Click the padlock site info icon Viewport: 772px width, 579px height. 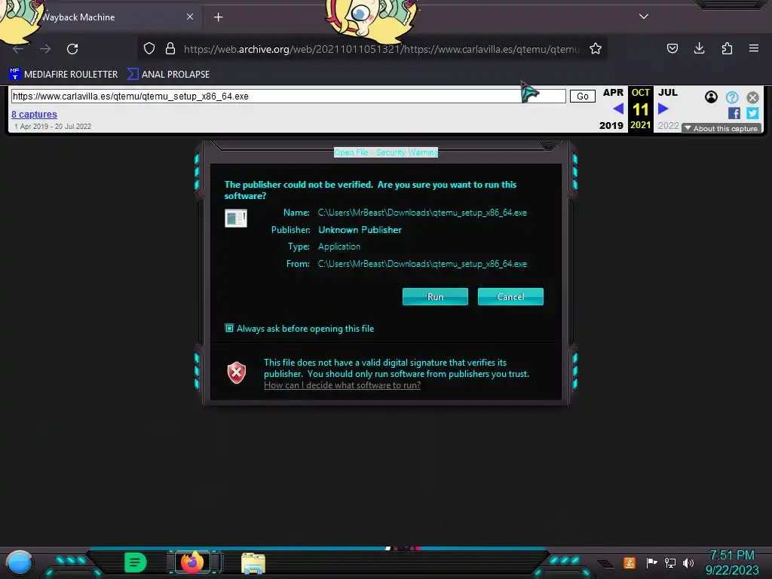pyautogui.click(x=170, y=48)
